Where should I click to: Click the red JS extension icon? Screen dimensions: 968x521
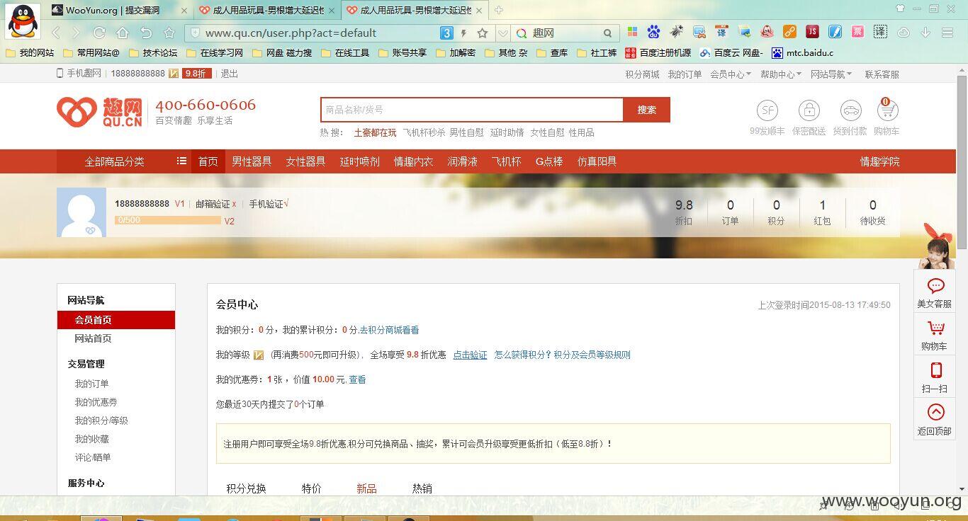click(812, 32)
